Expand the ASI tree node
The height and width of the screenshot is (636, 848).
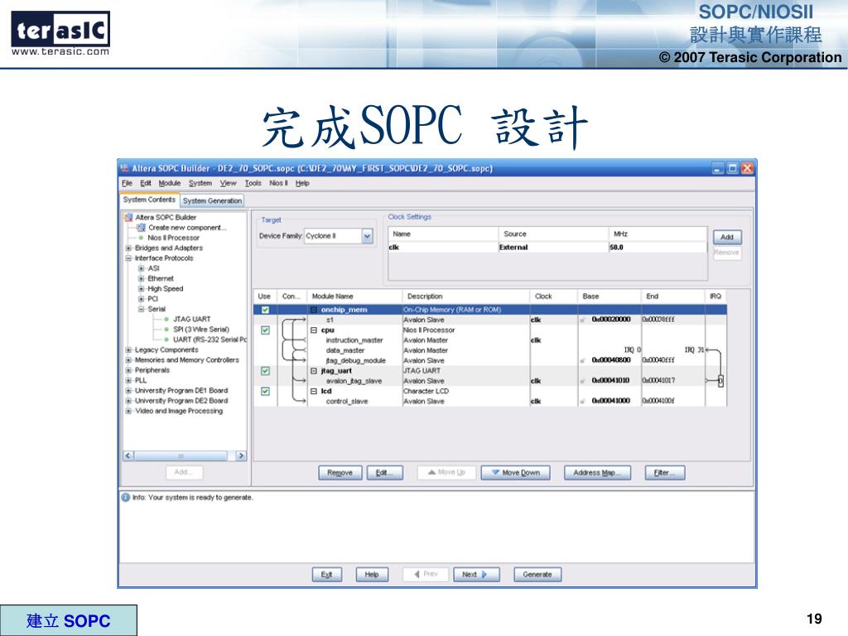pos(141,268)
